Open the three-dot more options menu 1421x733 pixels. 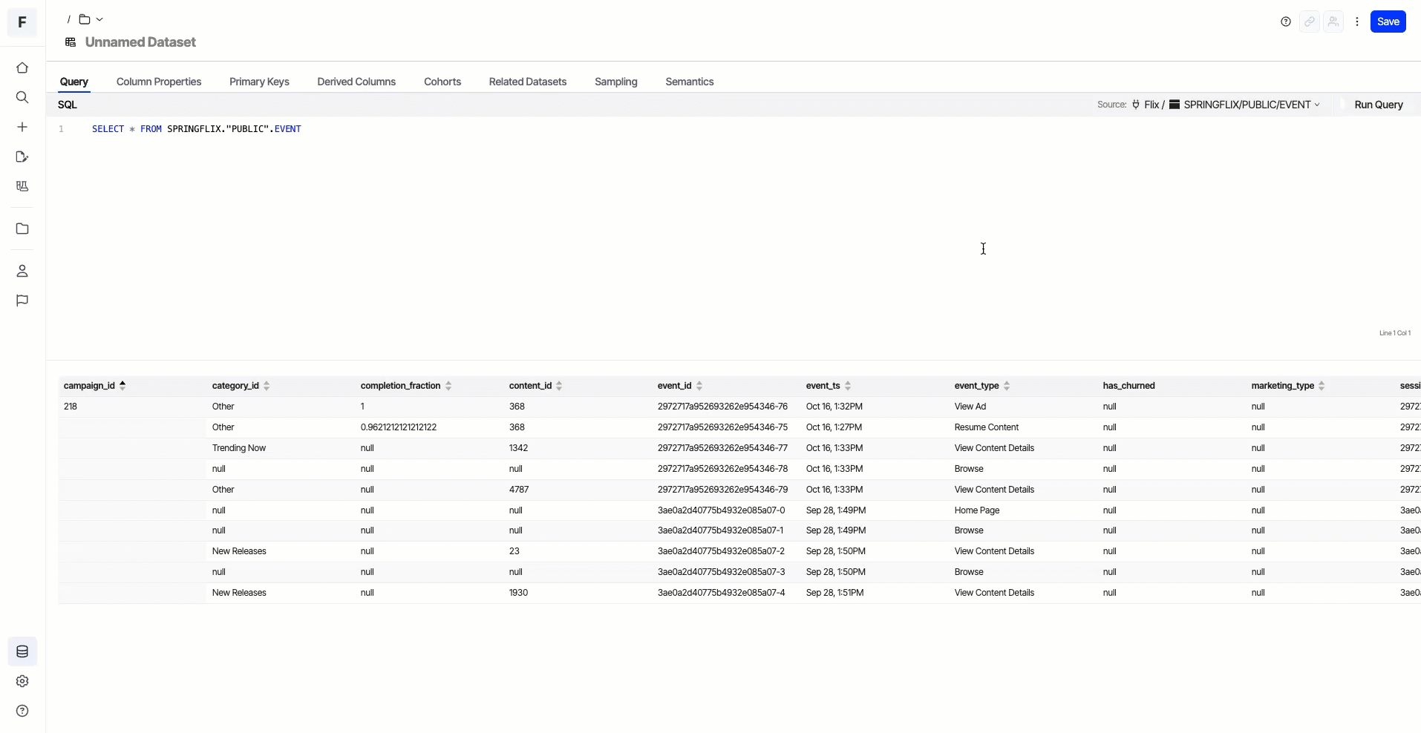1357,22
